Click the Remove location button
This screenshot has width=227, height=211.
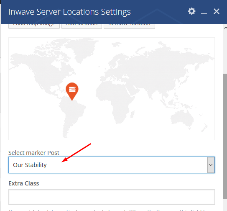pos(129,26)
